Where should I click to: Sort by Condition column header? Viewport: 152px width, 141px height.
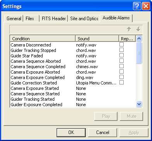43,39
